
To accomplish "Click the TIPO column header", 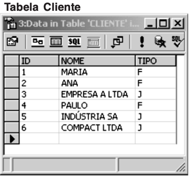I will [155, 61].
